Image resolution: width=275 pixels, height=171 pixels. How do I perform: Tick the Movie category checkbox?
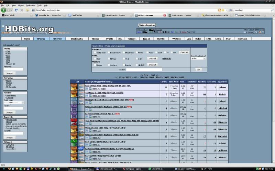coord(136,52)
